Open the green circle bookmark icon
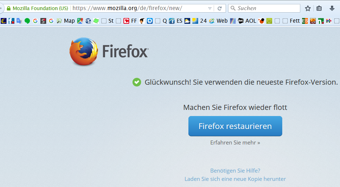The height and width of the screenshot is (187, 340). pos(27,21)
